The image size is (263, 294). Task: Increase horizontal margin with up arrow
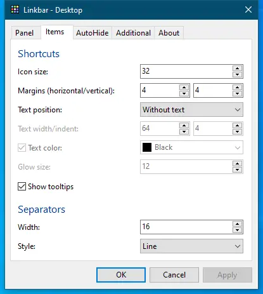pos(184,88)
